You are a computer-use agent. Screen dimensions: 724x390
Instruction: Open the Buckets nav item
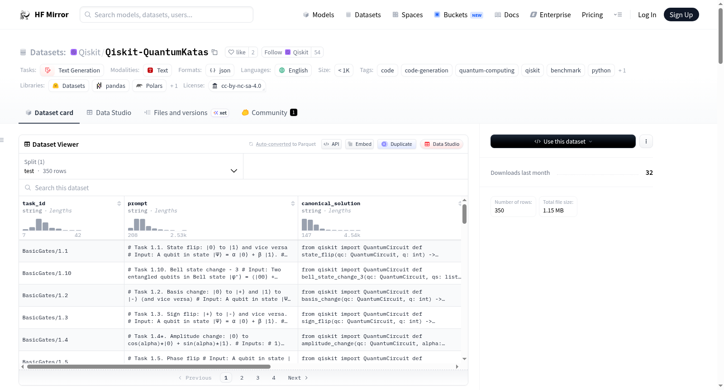pos(458,14)
